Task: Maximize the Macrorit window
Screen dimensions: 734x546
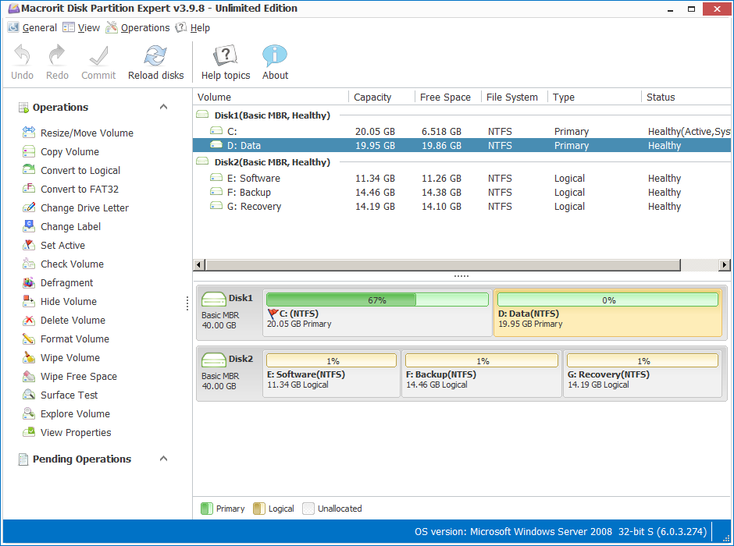Action: tap(691, 9)
